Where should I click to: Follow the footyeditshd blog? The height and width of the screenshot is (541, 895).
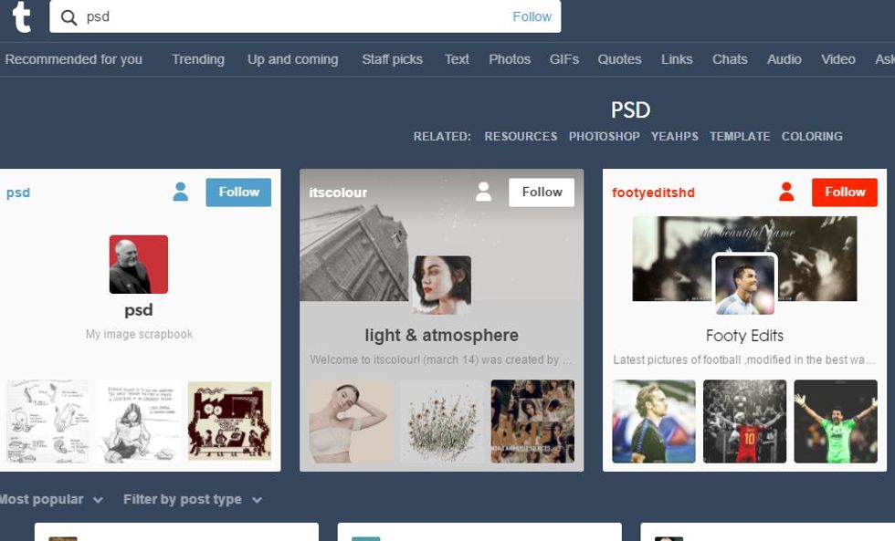coord(845,192)
